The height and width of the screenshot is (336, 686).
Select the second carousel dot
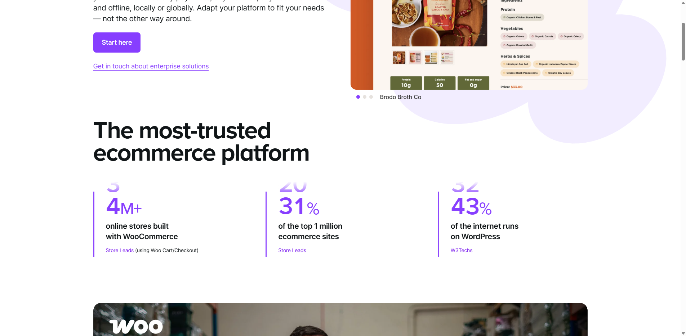click(364, 97)
